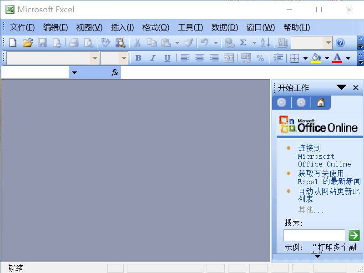364x273 pixels.
Task: Apply red font color swatch
Action: [338, 58]
